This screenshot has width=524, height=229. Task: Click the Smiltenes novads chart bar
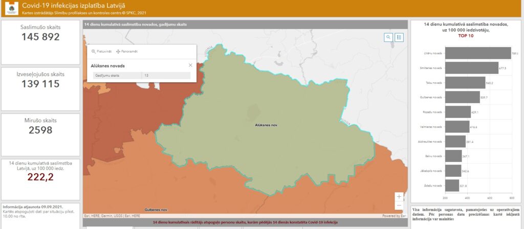pos(471,67)
